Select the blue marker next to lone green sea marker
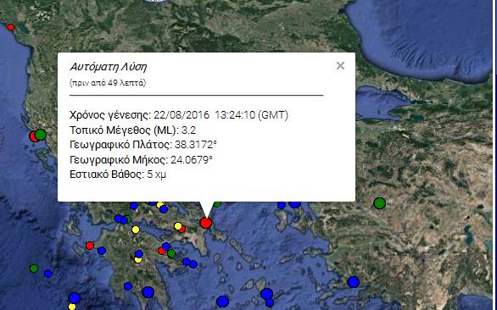This screenshot has width=497, height=310. (x=48, y=274)
